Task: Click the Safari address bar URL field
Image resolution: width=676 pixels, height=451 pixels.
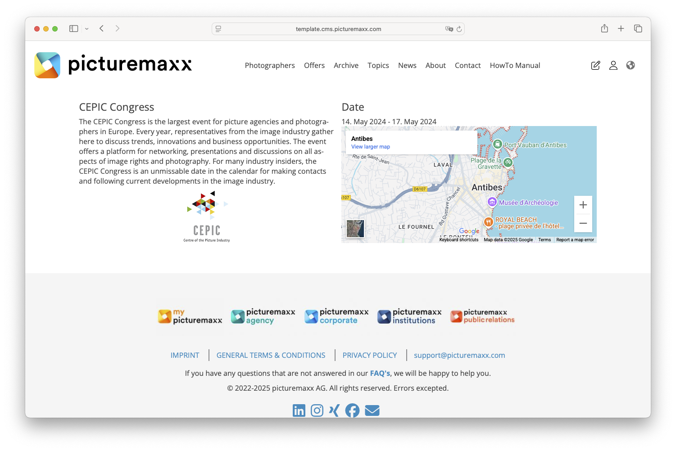Action: (338, 29)
